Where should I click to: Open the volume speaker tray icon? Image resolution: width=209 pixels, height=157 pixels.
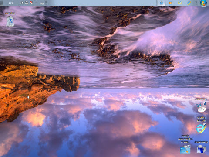(22, 3)
